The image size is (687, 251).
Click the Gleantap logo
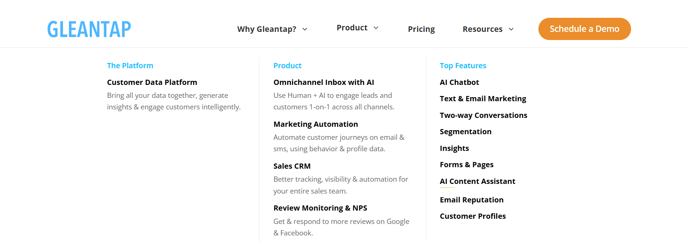coord(89,29)
